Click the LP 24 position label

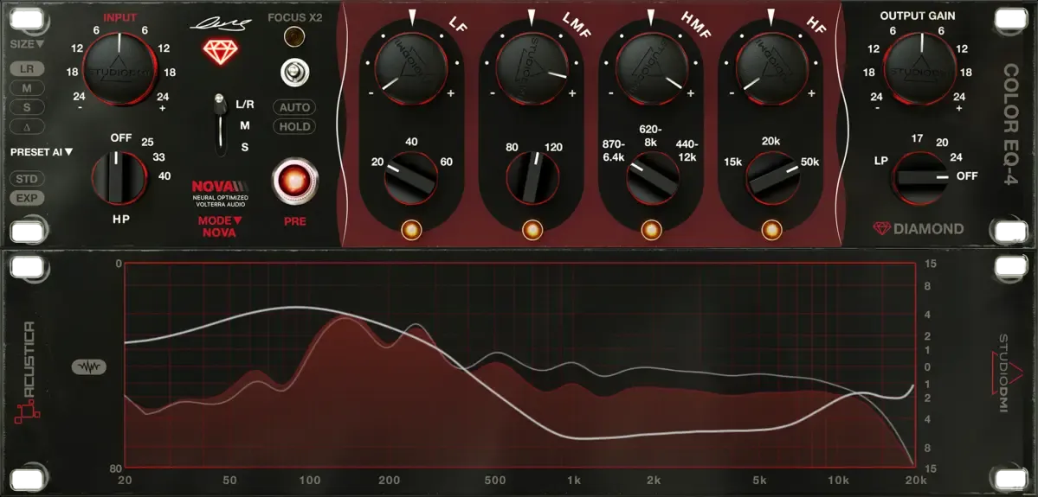[955, 157]
